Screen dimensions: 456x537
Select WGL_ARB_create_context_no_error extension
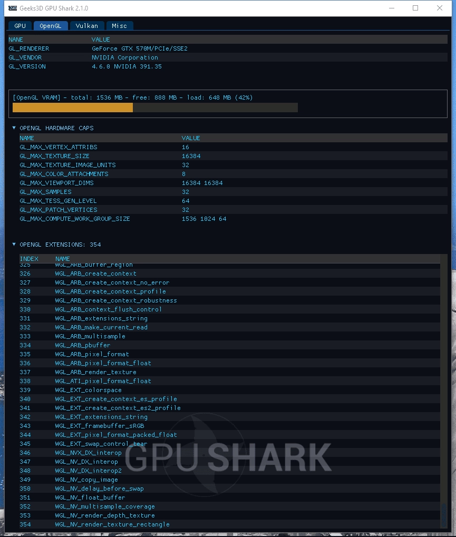[229, 282]
